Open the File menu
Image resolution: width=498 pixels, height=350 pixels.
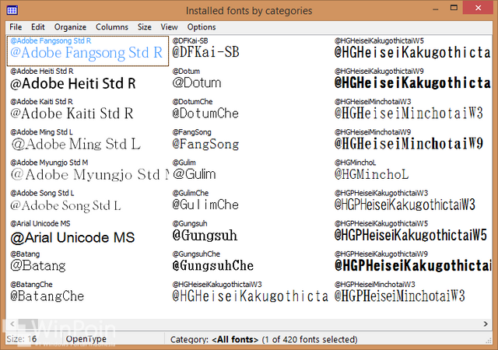16,27
